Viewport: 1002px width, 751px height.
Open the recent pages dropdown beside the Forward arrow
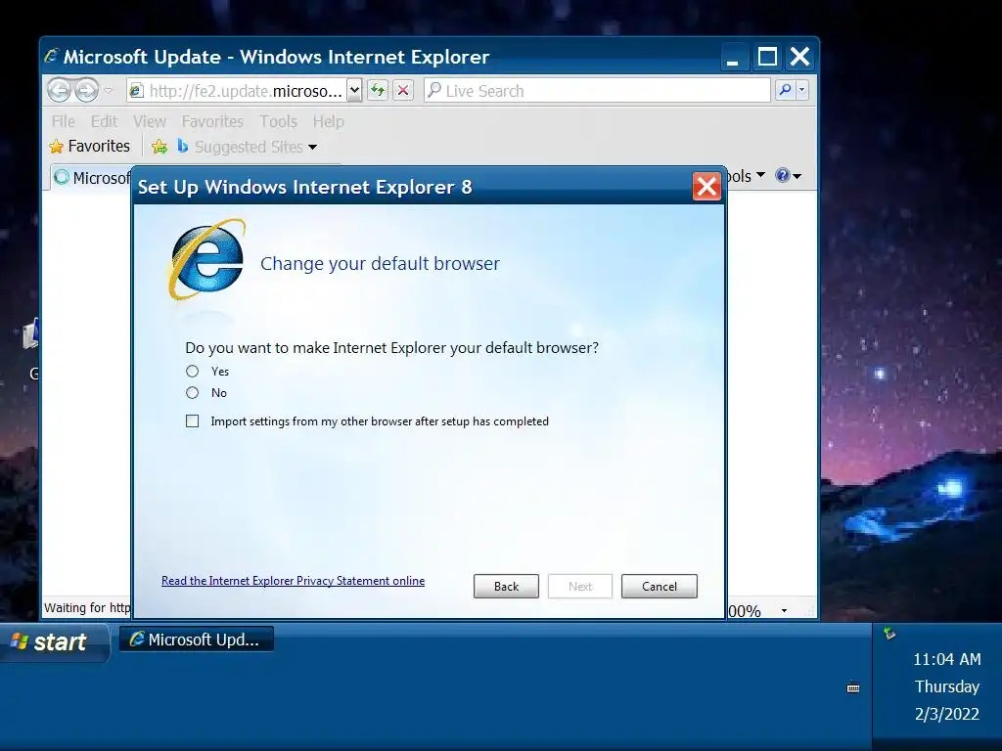[x=108, y=91]
